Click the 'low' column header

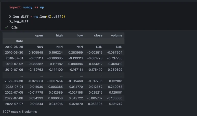80,35
